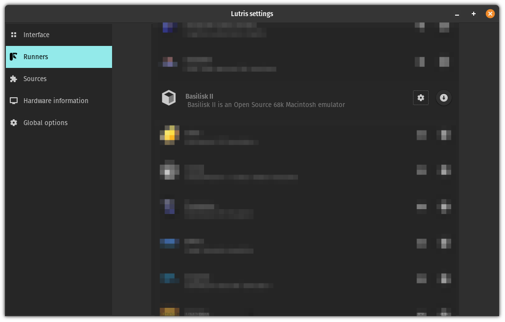Click the yellow runner thumbnail below Basilisk II

(169, 135)
